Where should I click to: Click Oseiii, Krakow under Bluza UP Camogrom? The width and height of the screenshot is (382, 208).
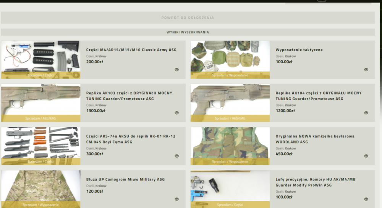96,185
